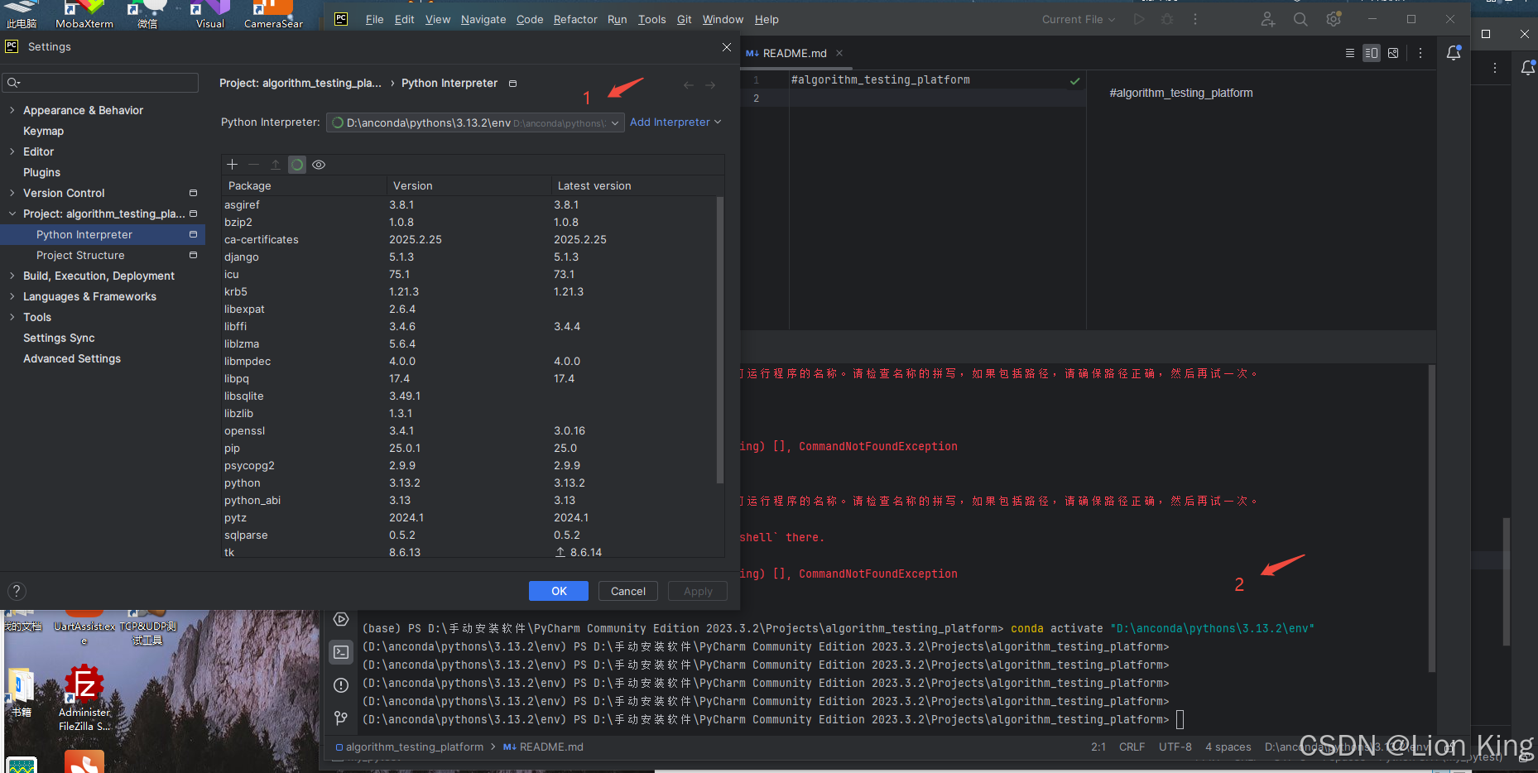Open the Problems tool window icon
This screenshot has width=1538, height=773.
pyautogui.click(x=341, y=685)
